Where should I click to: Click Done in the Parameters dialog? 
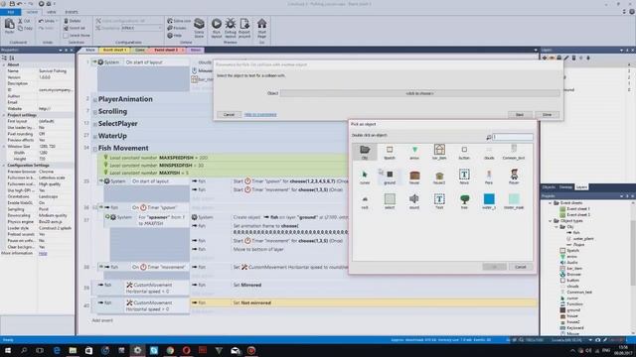(547, 115)
